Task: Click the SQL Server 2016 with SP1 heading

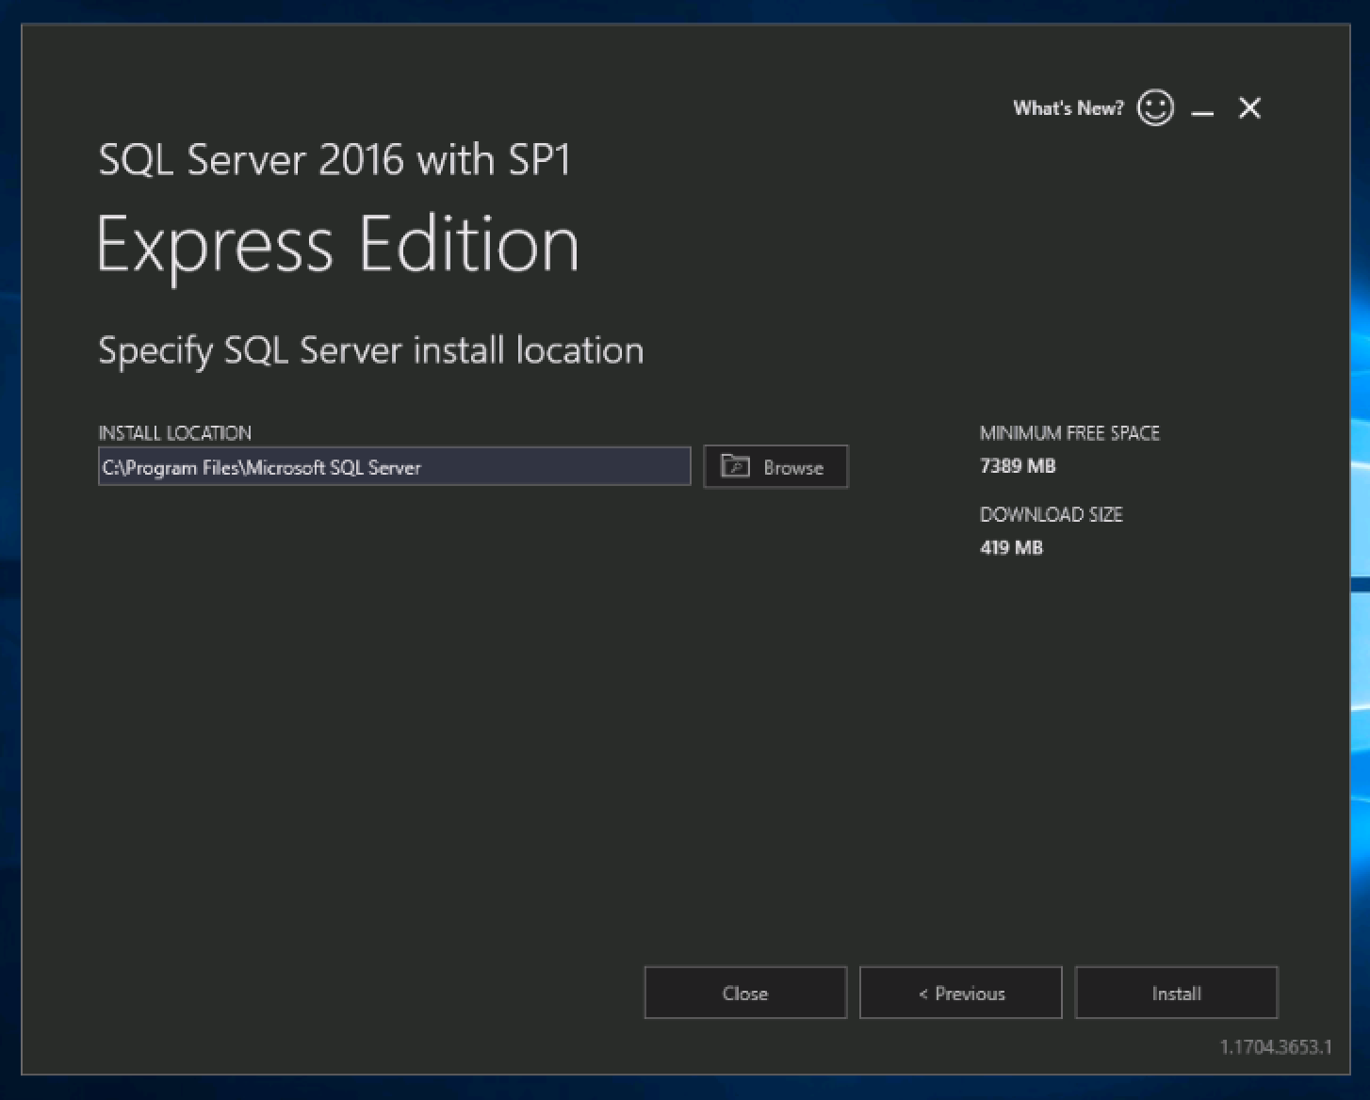Action: (x=334, y=159)
